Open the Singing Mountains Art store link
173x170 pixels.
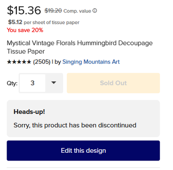point(91,62)
